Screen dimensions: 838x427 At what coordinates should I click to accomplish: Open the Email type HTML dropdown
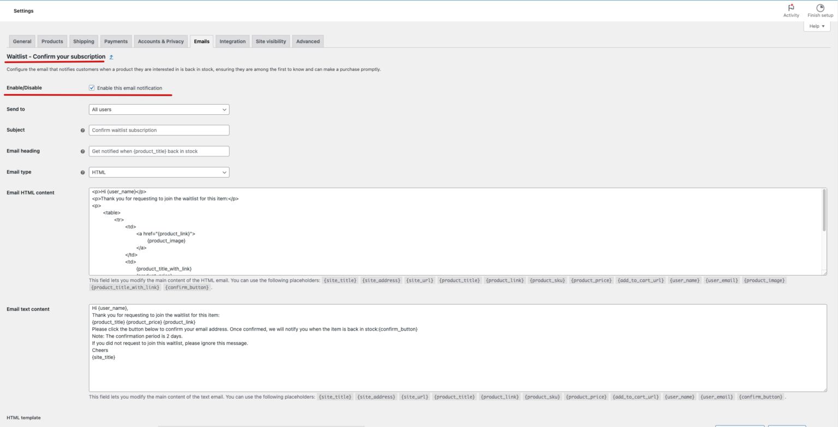coord(159,172)
